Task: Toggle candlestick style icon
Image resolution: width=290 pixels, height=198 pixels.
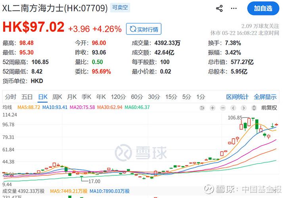Action: (x=254, y=108)
